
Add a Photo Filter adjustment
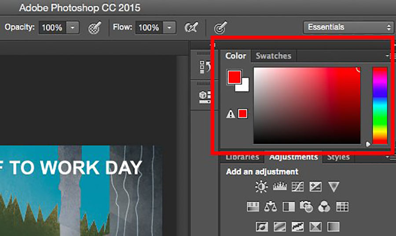[306, 206]
